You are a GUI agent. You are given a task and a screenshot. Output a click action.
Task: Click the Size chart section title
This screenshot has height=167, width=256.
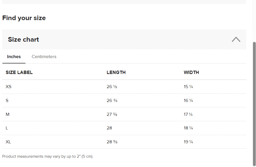pos(23,40)
